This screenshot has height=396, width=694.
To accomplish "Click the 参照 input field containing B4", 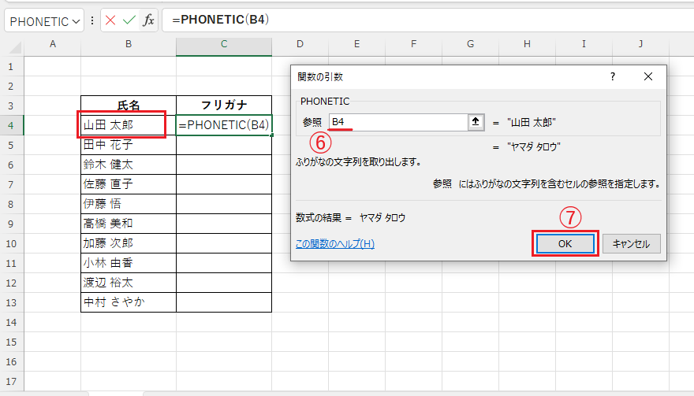I will (x=398, y=122).
